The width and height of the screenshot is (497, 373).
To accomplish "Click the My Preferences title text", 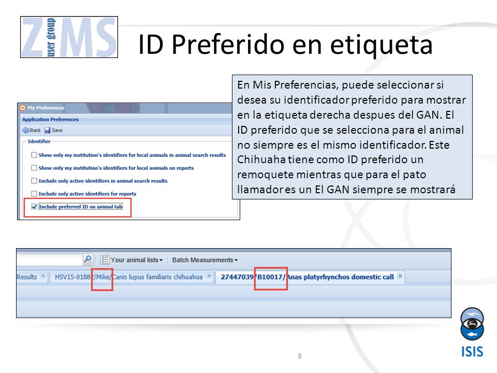I will 46,108.
